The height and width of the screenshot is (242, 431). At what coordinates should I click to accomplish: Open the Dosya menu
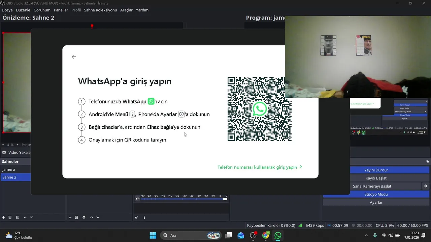7,10
